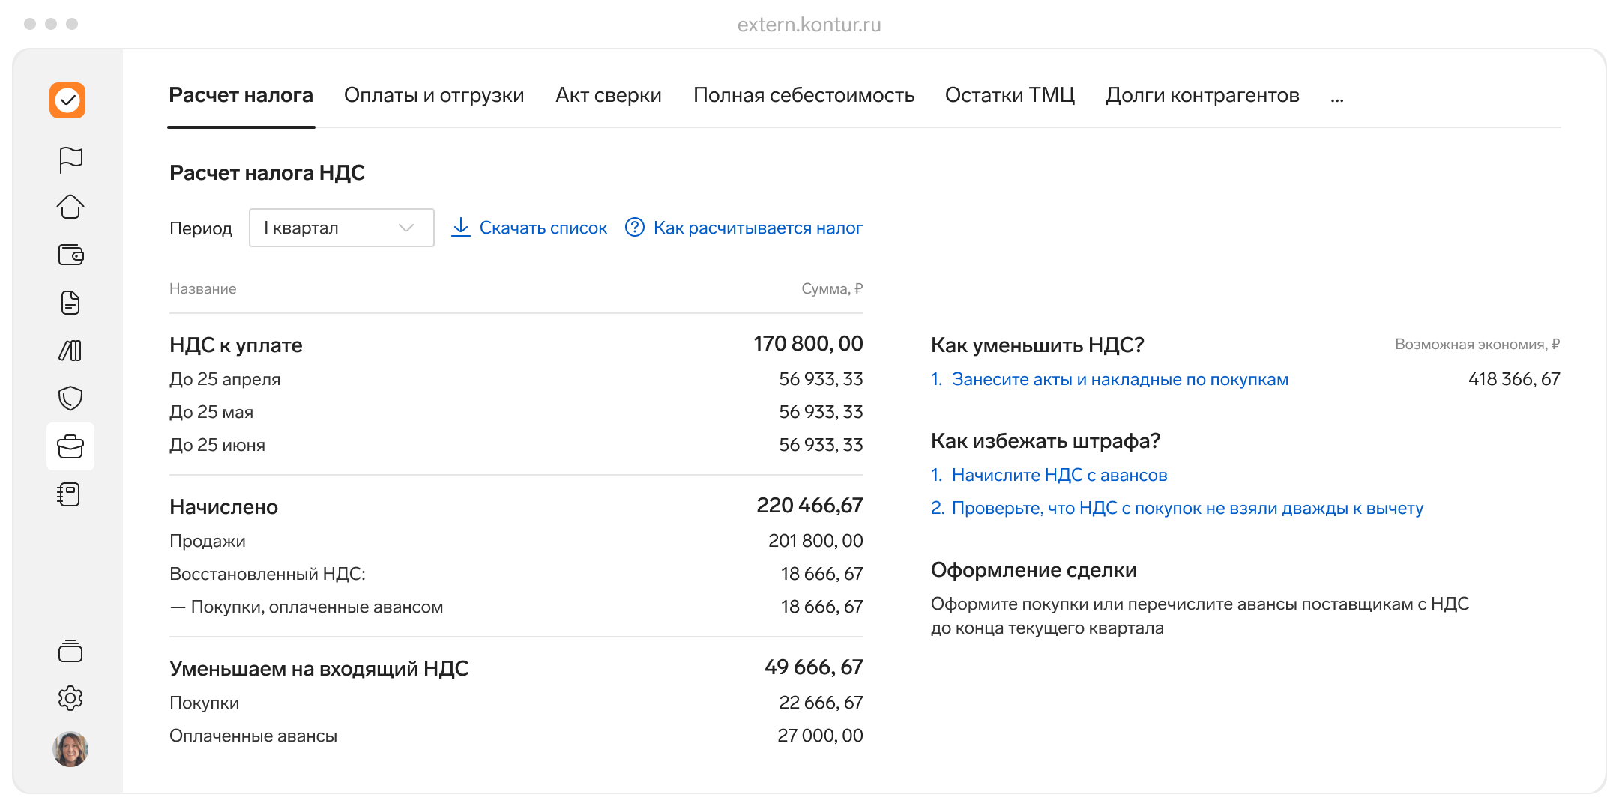The height and width of the screenshot is (806, 1619).
Task: Click Начислите НДС с авансов link
Action: tap(1059, 476)
